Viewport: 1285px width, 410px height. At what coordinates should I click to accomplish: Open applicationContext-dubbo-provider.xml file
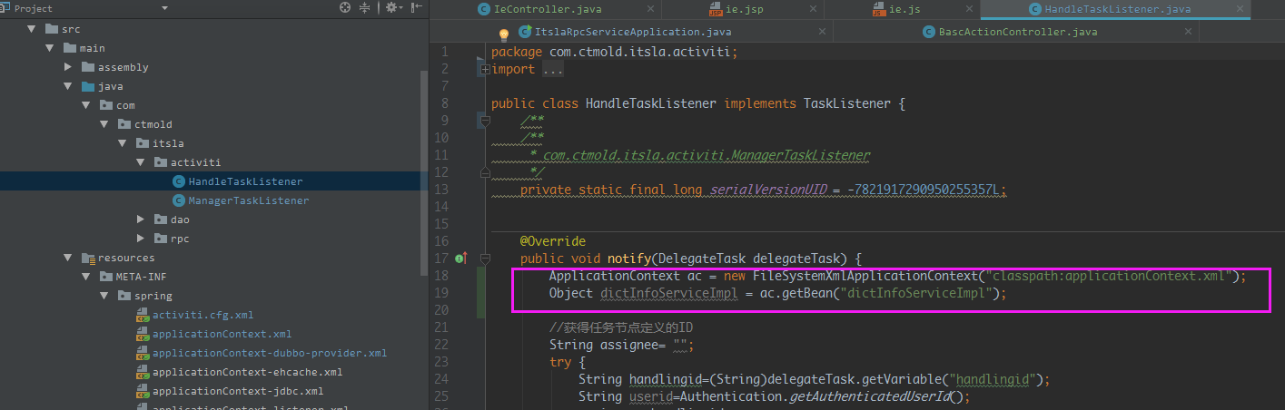(x=270, y=353)
